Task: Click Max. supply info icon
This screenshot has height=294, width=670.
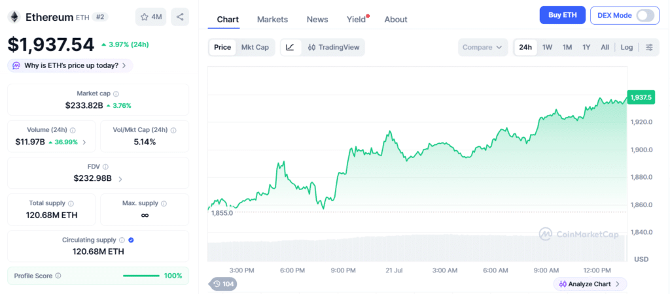Action: pyautogui.click(x=164, y=204)
